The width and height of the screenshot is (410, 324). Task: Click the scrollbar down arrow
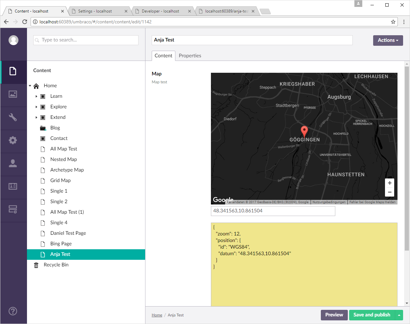407,303
